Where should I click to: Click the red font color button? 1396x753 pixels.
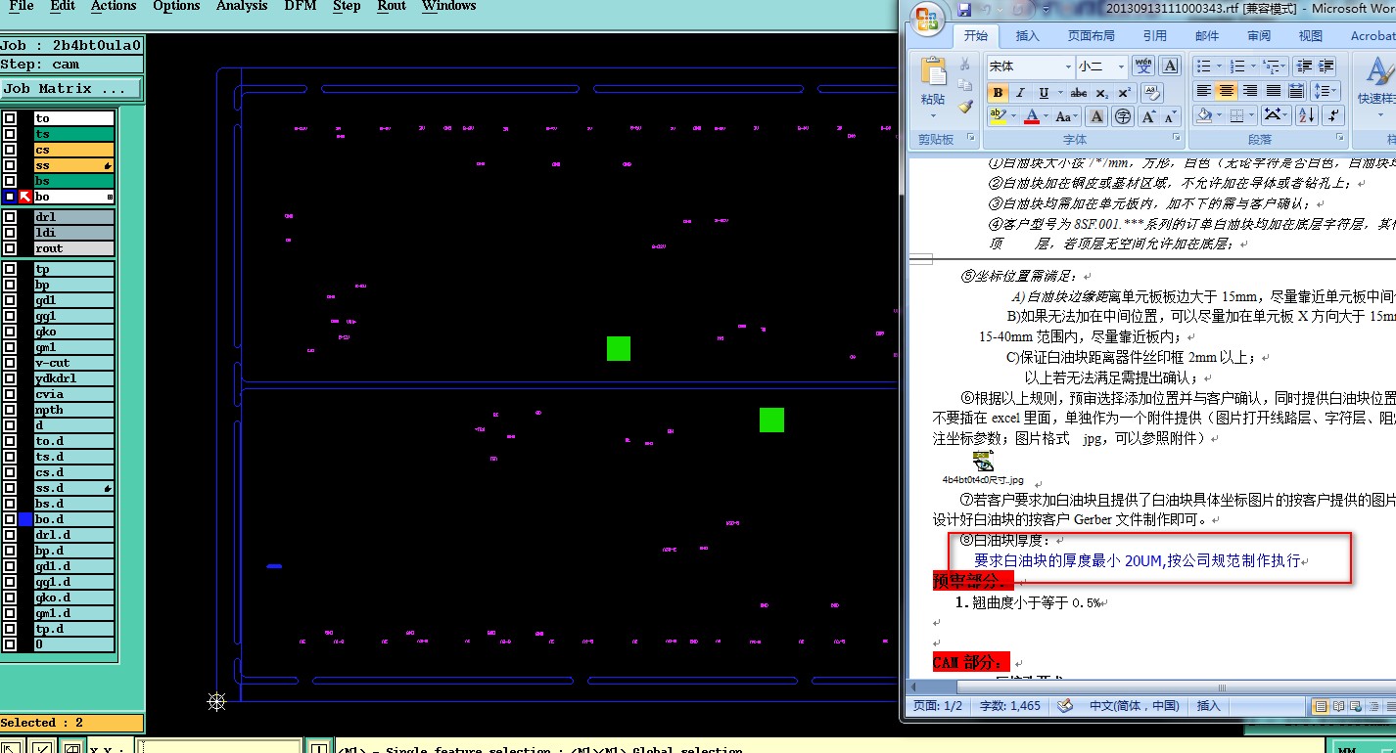tap(1030, 116)
